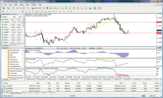Open a new chart window
This screenshot has height=98, width=163.
pos(3,8)
